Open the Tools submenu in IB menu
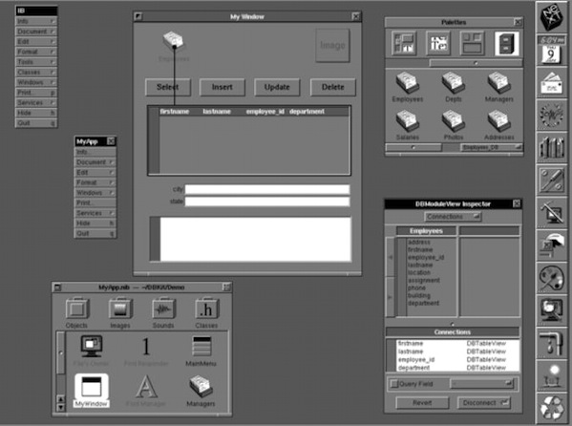 [x=36, y=62]
